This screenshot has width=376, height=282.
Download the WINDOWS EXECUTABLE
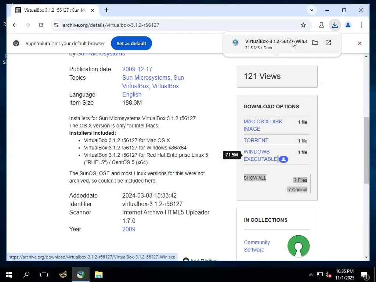[260, 155]
